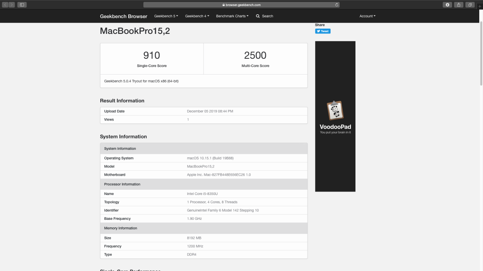This screenshot has height=271, width=483.
Task: Click the VoodooPad clipboard icon
Action: pos(335,111)
